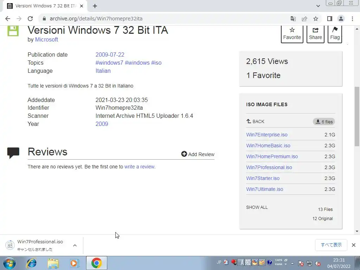Launch Internet Explorer from taskbar

(x=31, y=263)
